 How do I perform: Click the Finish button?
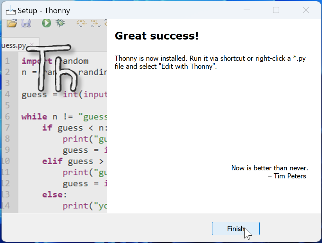pos(236,229)
